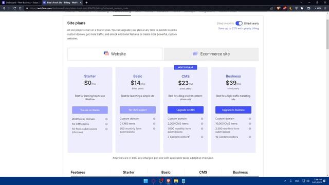Open the Windows Start menu
Viewport: 329px width, 185px height.
click(x=145, y=181)
